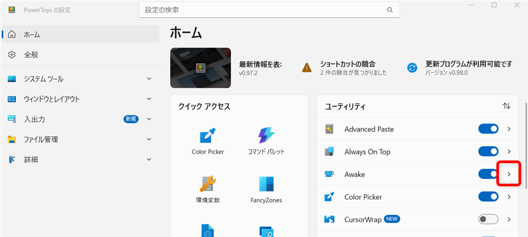
Task: Click the 設定の検索 search field
Action: tap(269, 10)
